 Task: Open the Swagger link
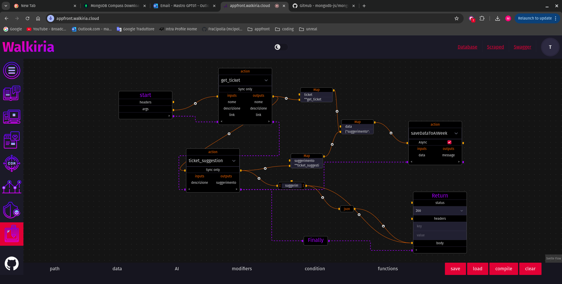click(x=522, y=47)
